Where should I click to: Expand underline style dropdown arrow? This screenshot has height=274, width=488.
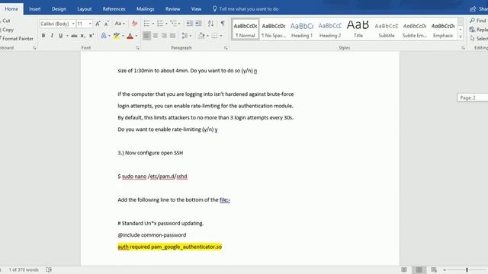(67, 36)
